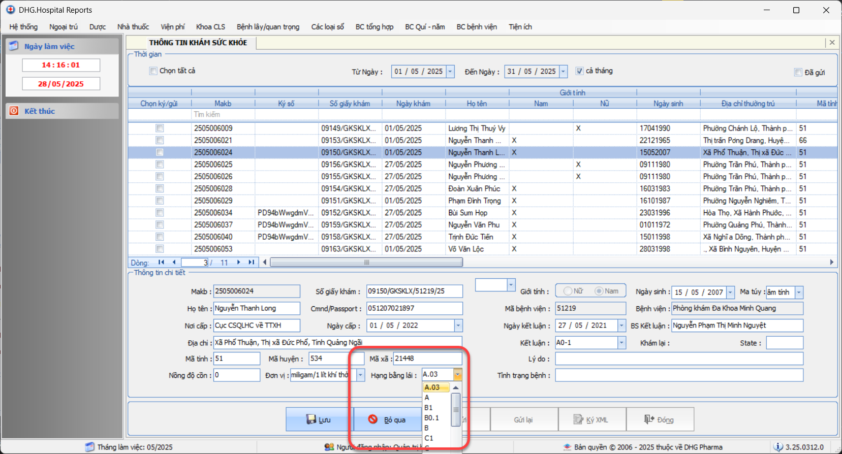This screenshot has width=842, height=454.
Task: Click the Bỏ qua button
Action: click(387, 419)
